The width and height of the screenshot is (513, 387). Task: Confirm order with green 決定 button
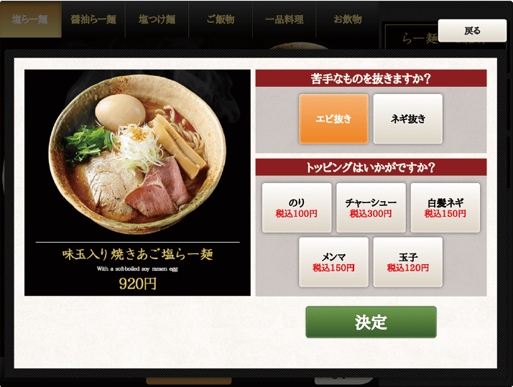click(371, 322)
